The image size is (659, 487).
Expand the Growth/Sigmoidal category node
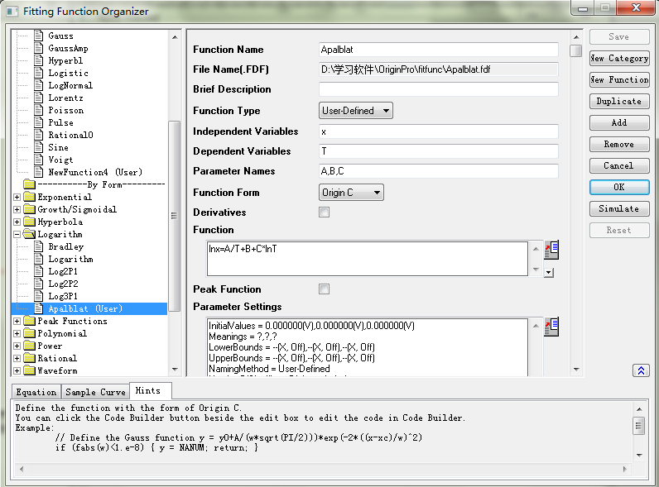(17, 209)
